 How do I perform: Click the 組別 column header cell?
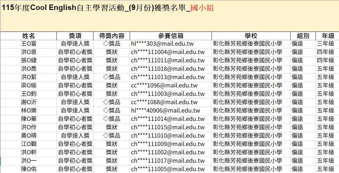[x=303, y=36]
